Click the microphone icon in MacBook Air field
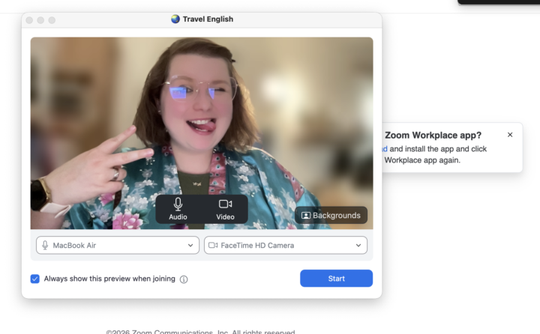540x334 pixels. click(45, 245)
